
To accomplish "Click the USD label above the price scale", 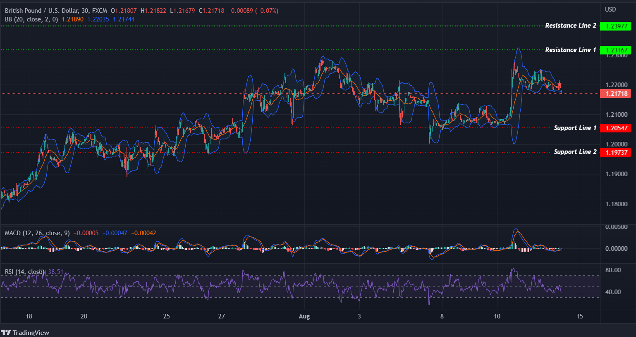I will coord(610,9).
